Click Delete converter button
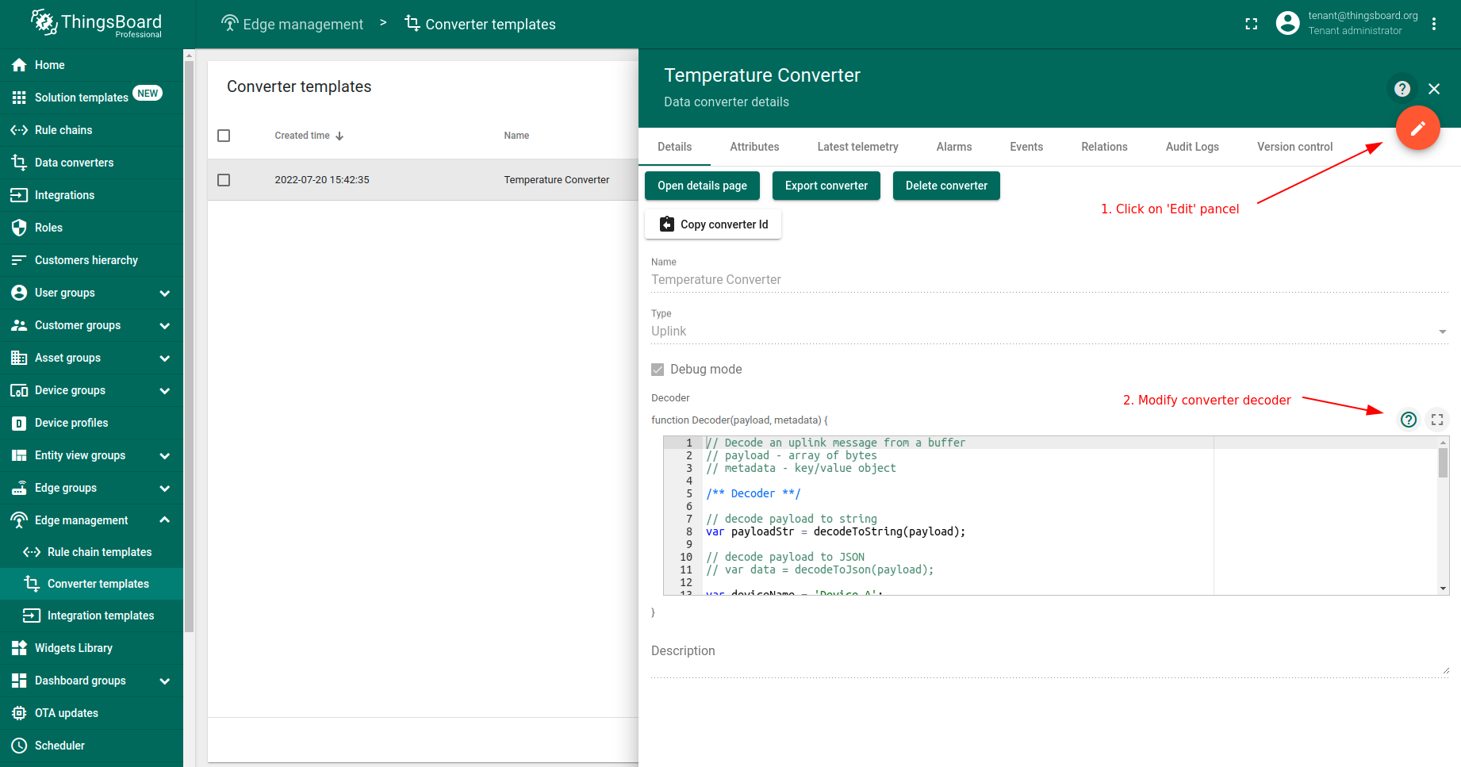This screenshot has width=1461, height=767. click(x=946, y=186)
